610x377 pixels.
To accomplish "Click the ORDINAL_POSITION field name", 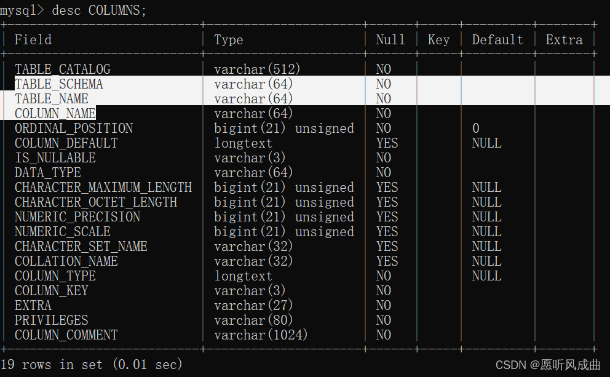I will click(74, 129).
